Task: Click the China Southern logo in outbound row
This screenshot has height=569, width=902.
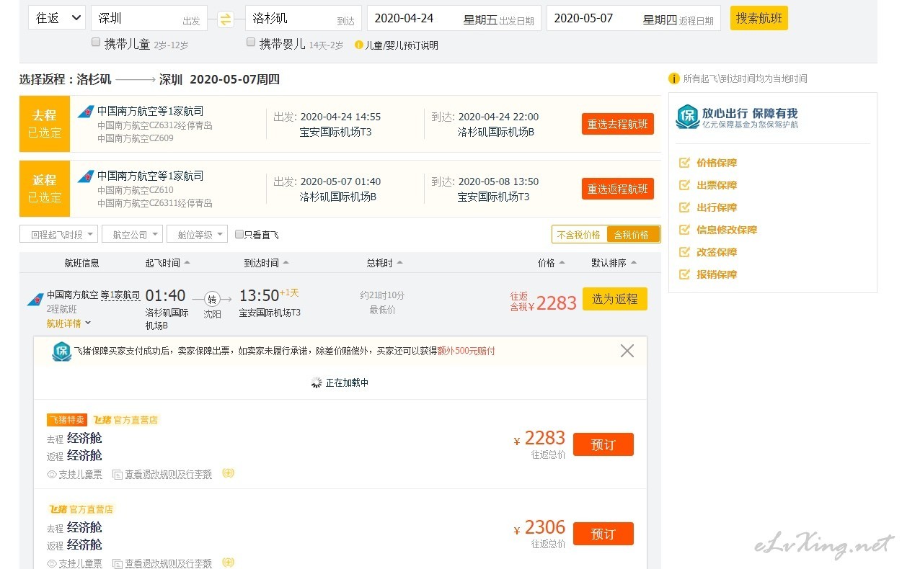Action: pos(85,112)
